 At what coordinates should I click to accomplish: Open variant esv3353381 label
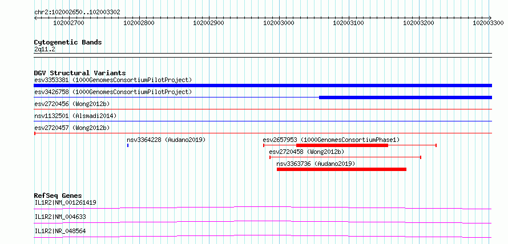(x=113, y=80)
